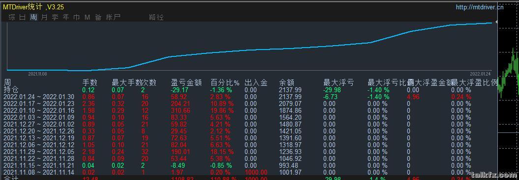Click the 余额 balance column header
The width and height of the screenshot is (519, 180).
coord(287,82)
